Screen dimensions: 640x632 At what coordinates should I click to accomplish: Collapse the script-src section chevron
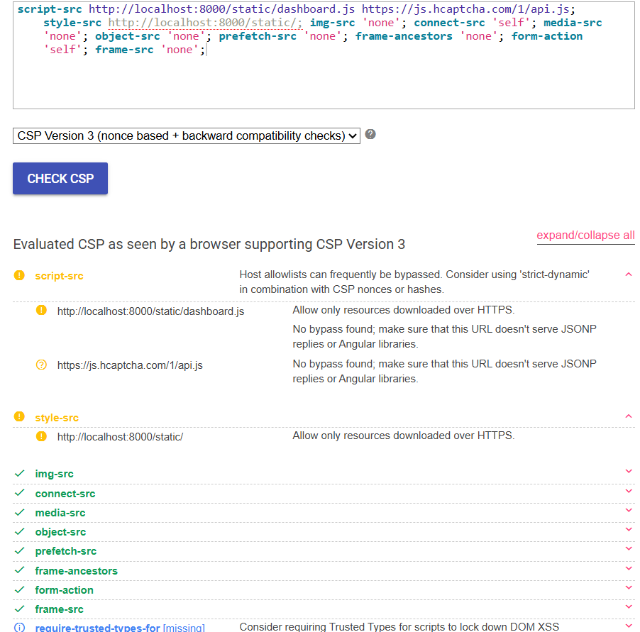click(628, 275)
